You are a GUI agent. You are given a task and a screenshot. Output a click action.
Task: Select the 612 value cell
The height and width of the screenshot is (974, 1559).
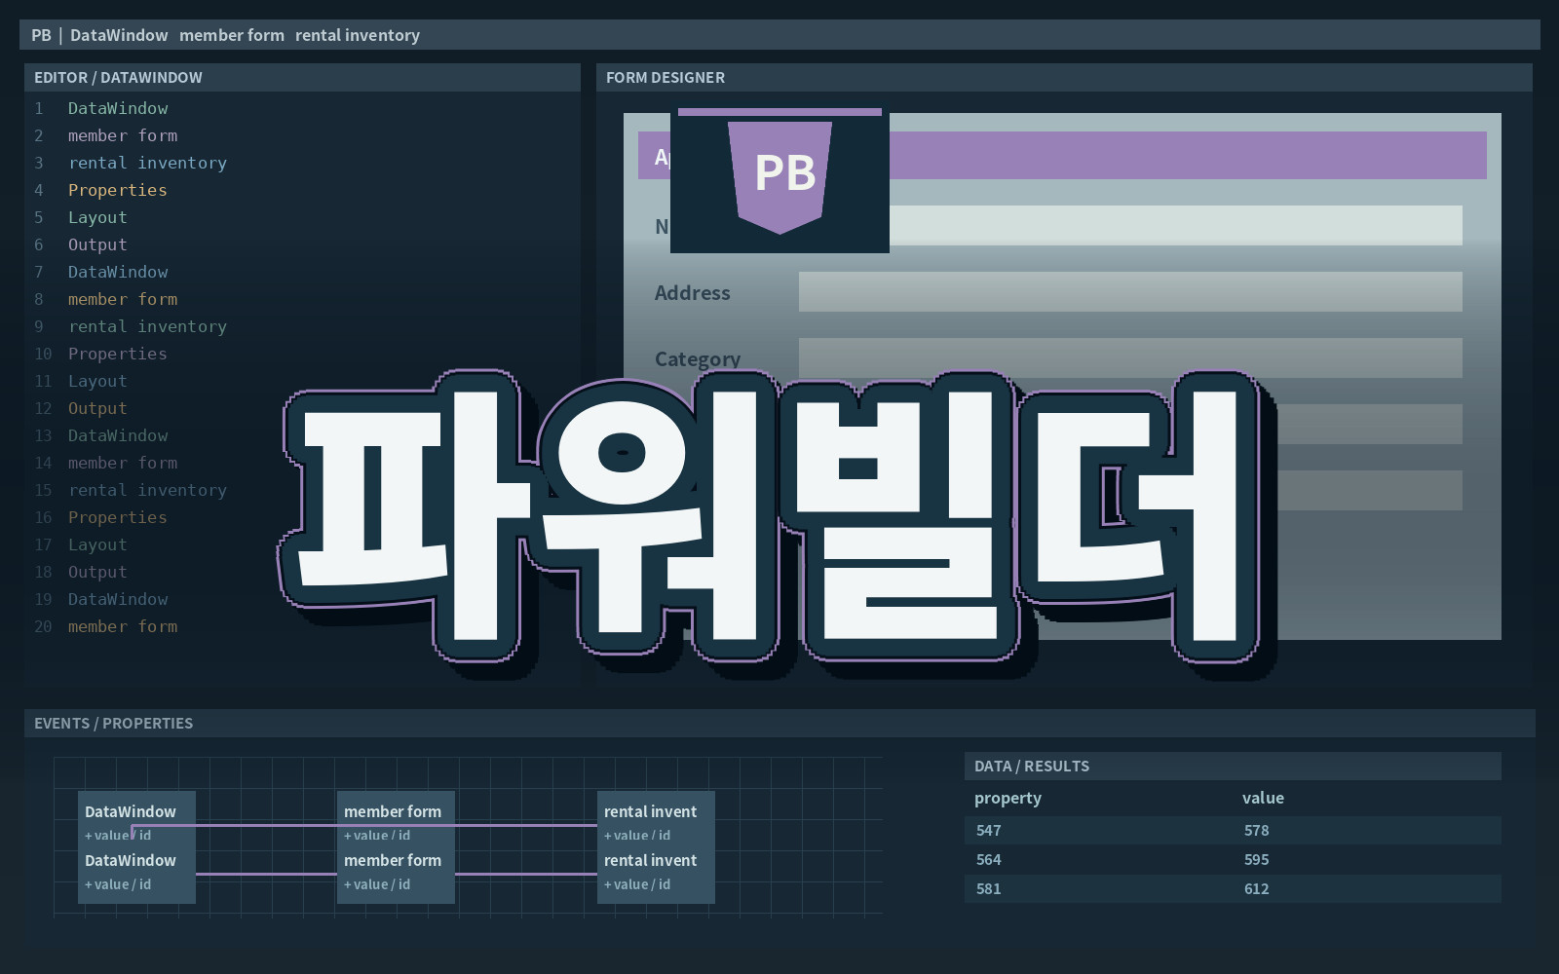1257,888
